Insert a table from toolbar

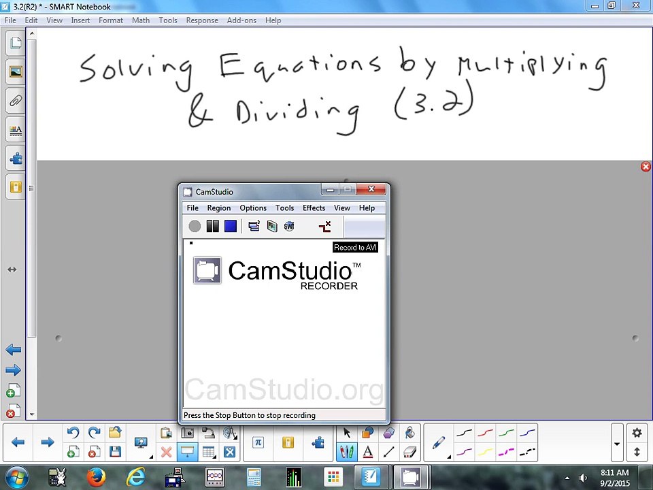208,452
